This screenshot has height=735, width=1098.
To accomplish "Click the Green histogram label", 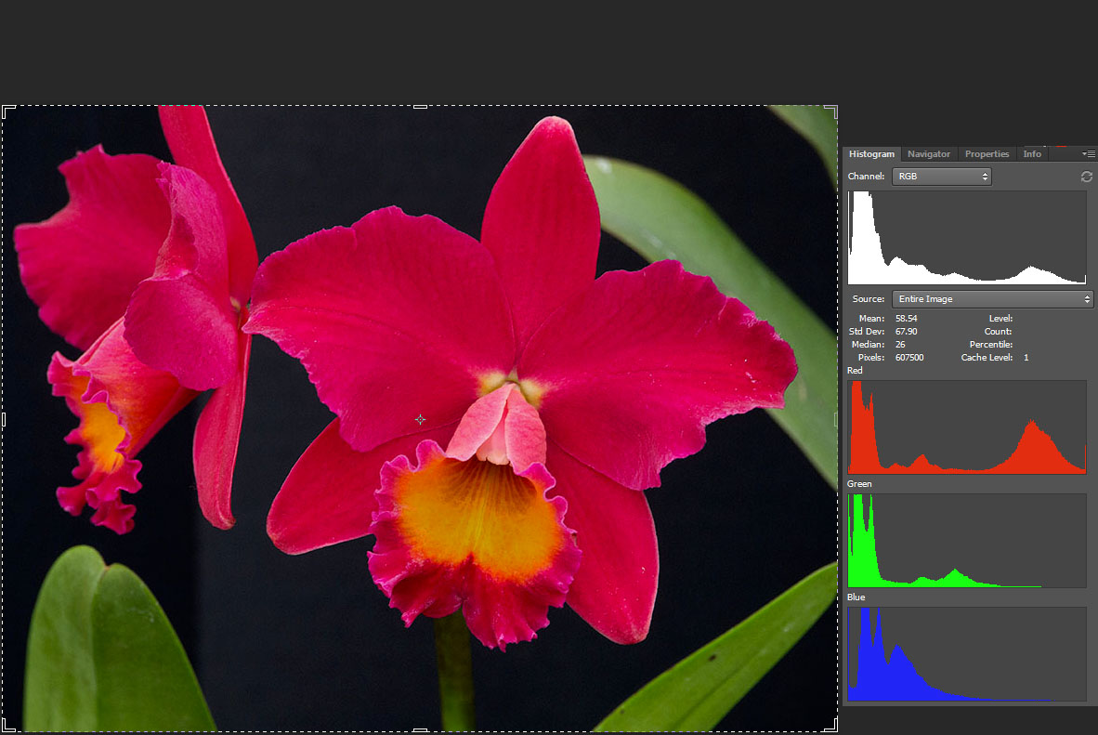I will point(859,484).
